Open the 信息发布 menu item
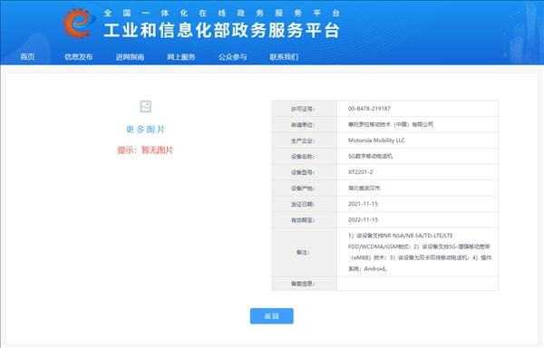Viewport: 544px width, 348px height. tap(79, 57)
